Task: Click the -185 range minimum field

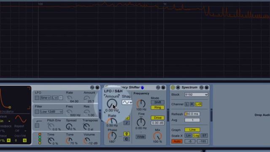Action: click(202, 141)
